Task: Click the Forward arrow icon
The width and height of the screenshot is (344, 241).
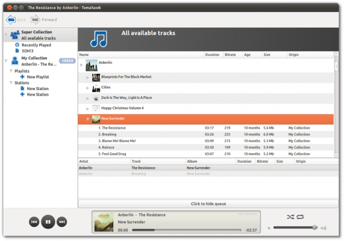Action: coord(36,20)
